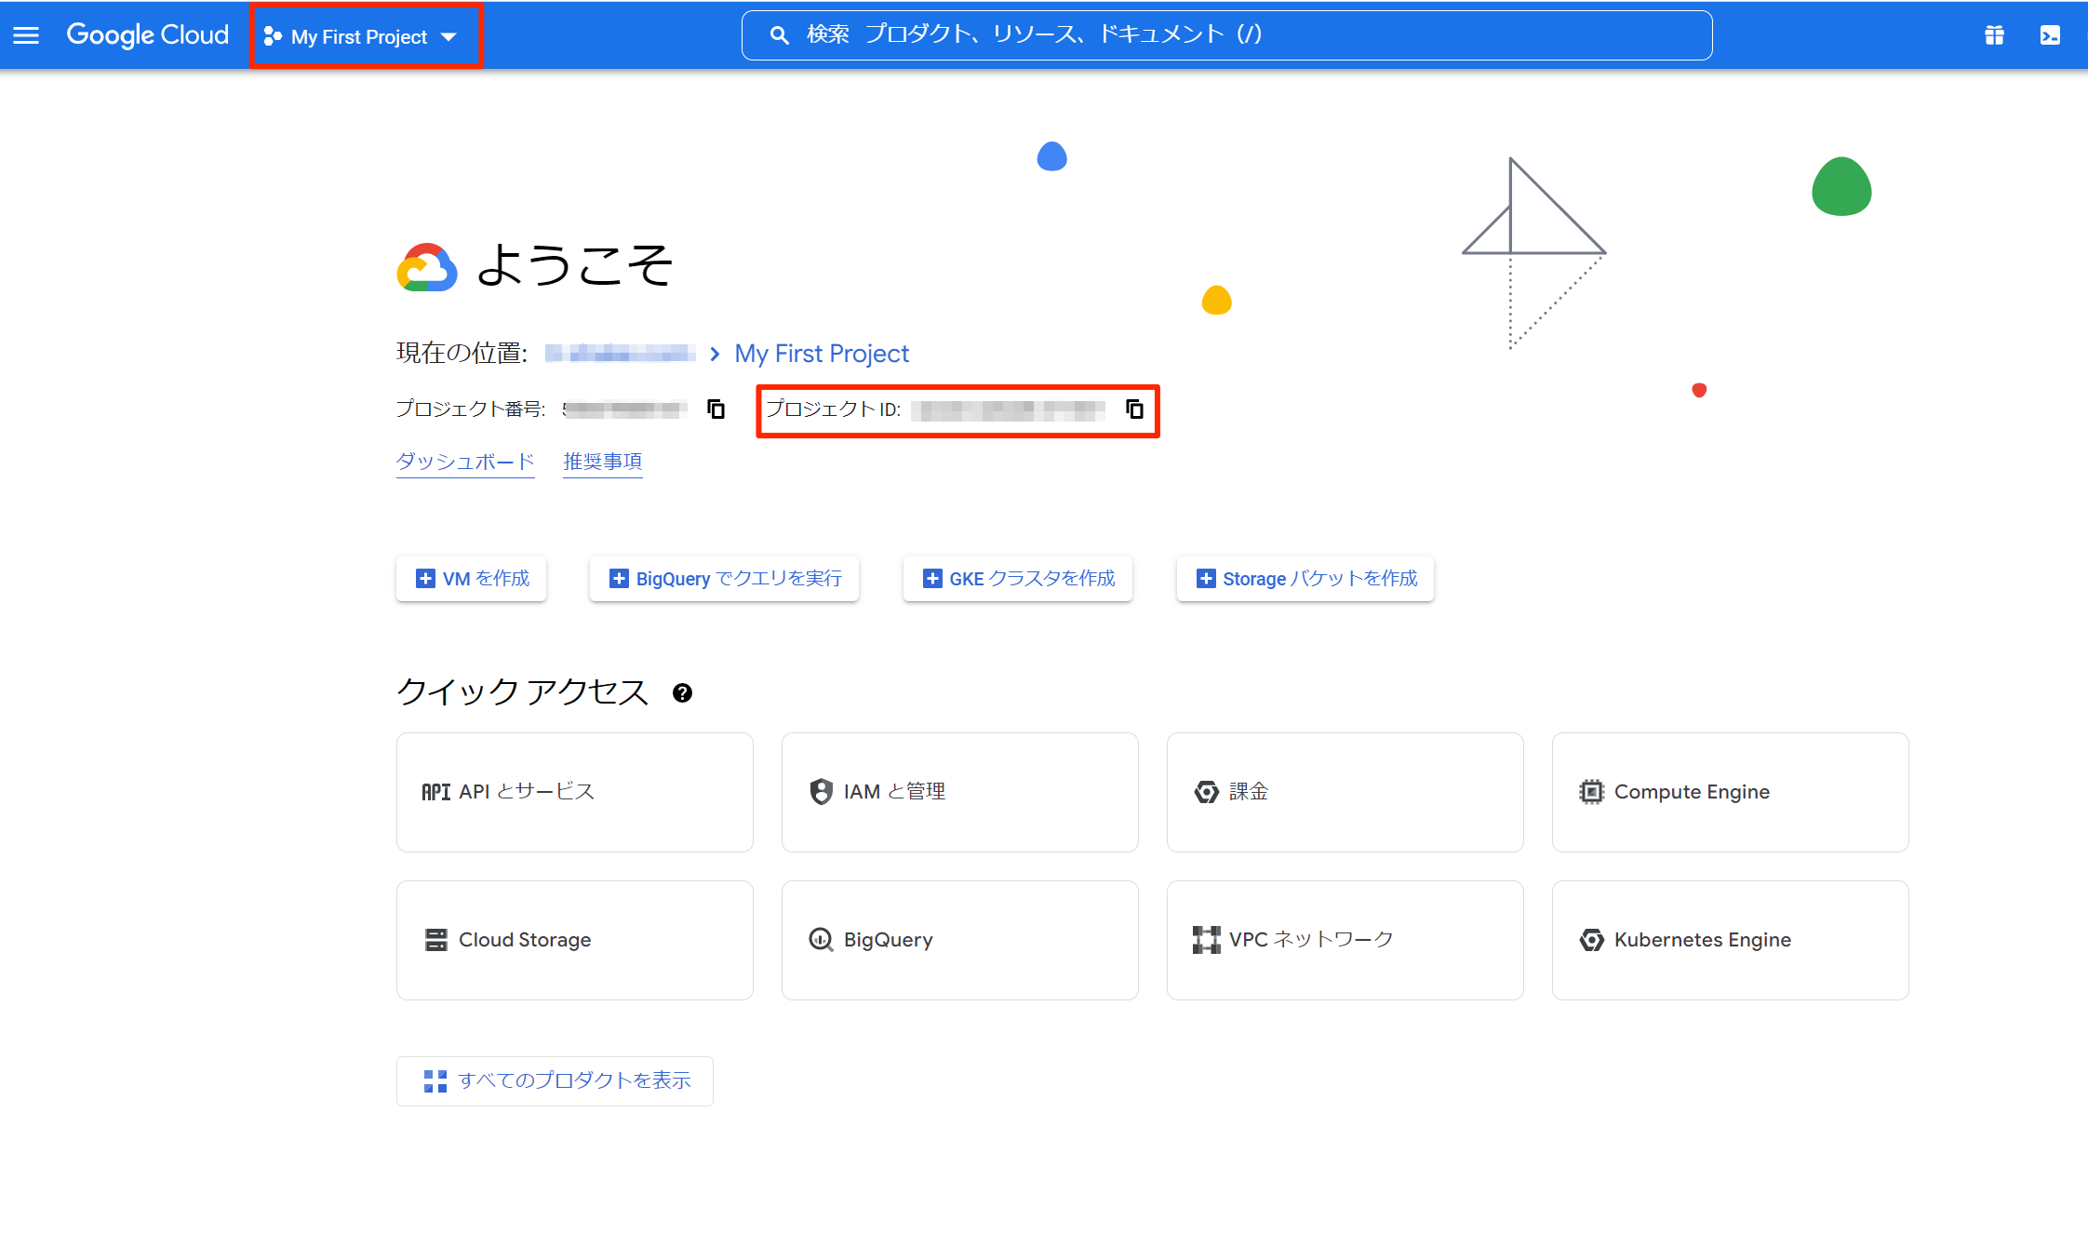Click the breadcrumb chevron before My First Project
The width and height of the screenshot is (2088, 1234).
[715, 354]
